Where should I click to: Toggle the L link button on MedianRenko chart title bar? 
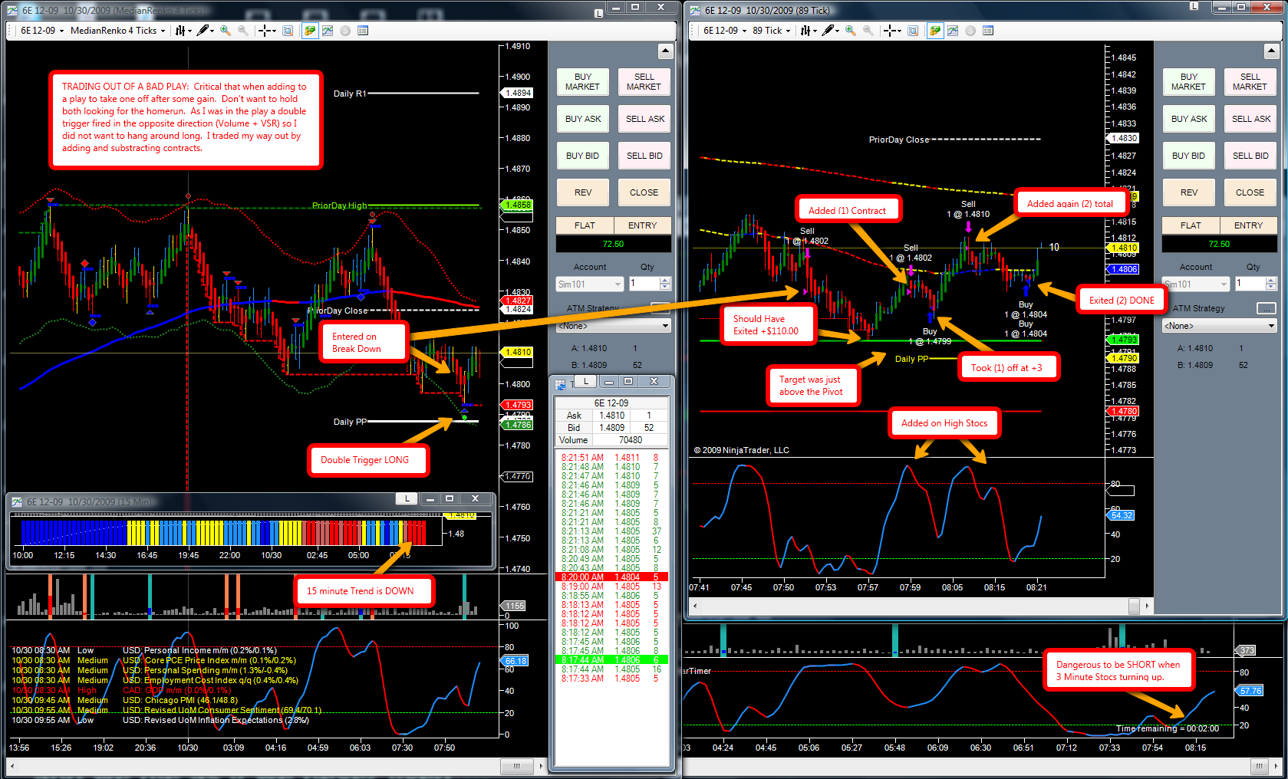pos(598,13)
